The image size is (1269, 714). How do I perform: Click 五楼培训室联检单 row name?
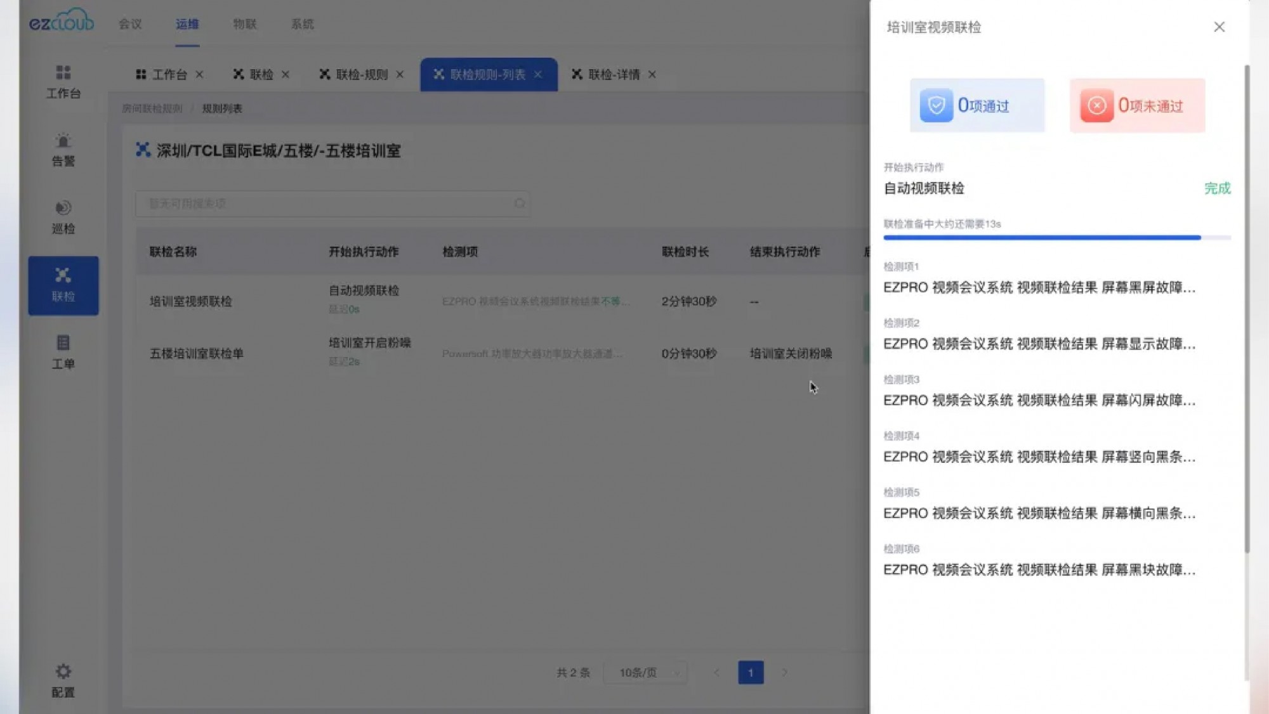pyautogui.click(x=197, y=353)
